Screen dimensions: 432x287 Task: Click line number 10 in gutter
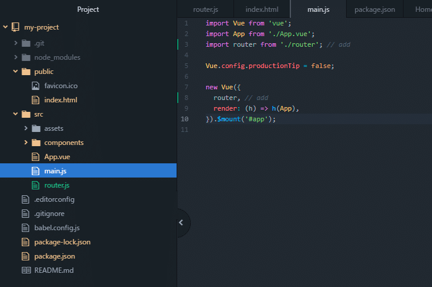tap(184, 119)
